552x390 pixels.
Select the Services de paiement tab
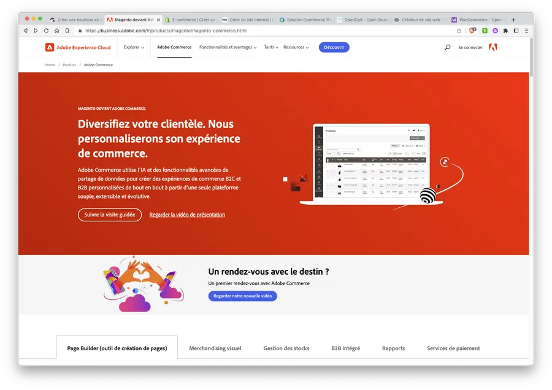click(453, 348)
